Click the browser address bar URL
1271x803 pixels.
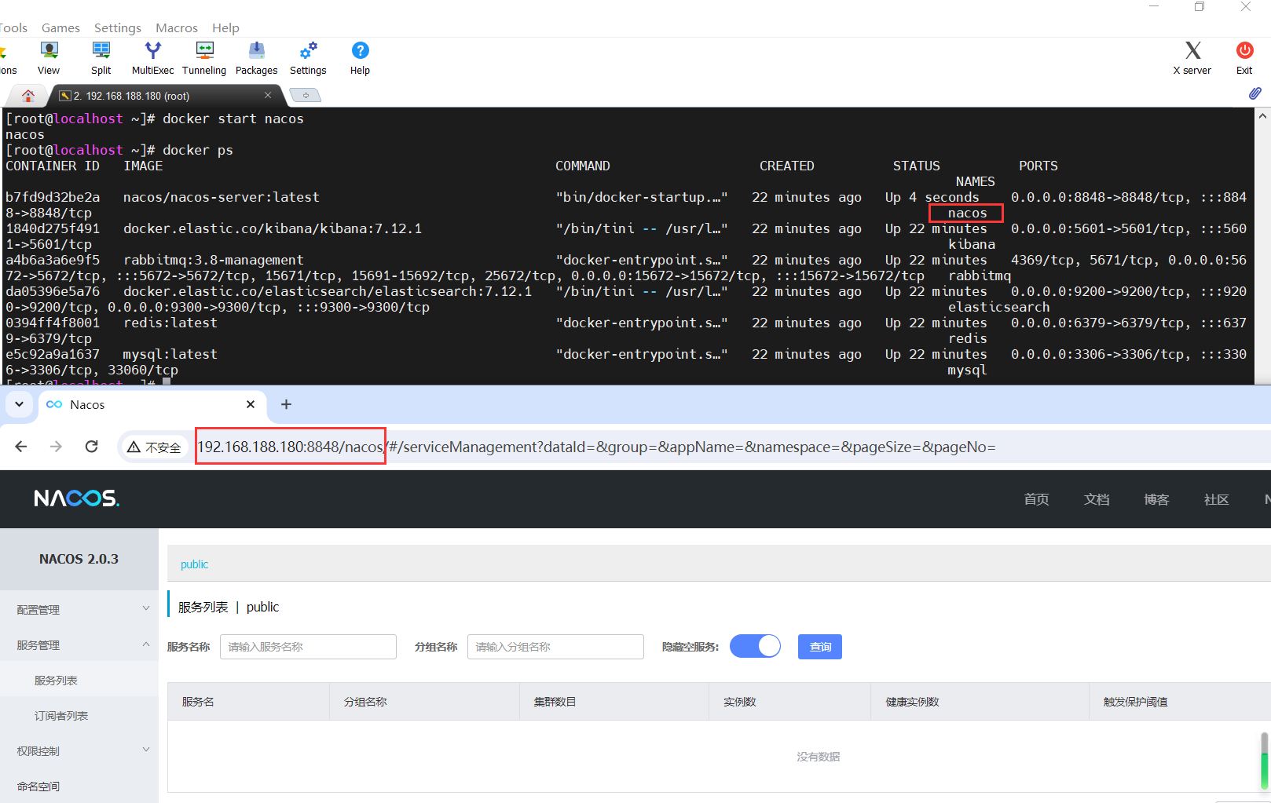pyautogui.click(x=596, y=447)
